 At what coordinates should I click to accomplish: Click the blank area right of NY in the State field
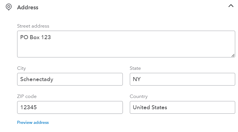[188, 79]
